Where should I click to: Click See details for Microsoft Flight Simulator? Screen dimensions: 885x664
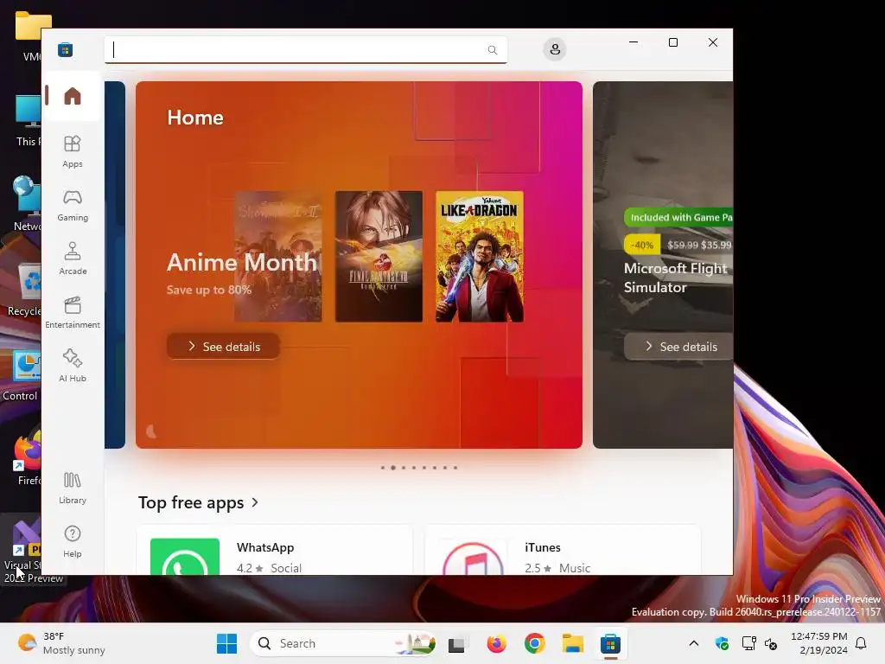click(x=678, y=346)
